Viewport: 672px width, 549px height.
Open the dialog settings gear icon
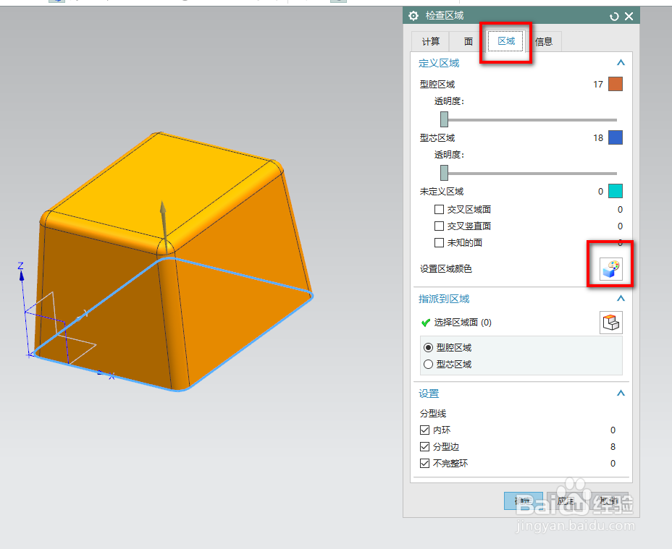click(413, 16)
